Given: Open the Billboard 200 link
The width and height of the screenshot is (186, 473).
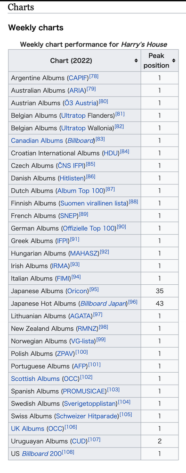Looking at the screenshot, I should coord(42,454).
